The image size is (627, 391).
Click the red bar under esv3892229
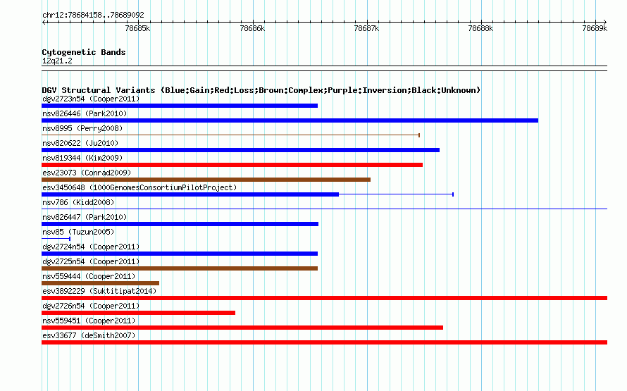click(x=324, y=298)
